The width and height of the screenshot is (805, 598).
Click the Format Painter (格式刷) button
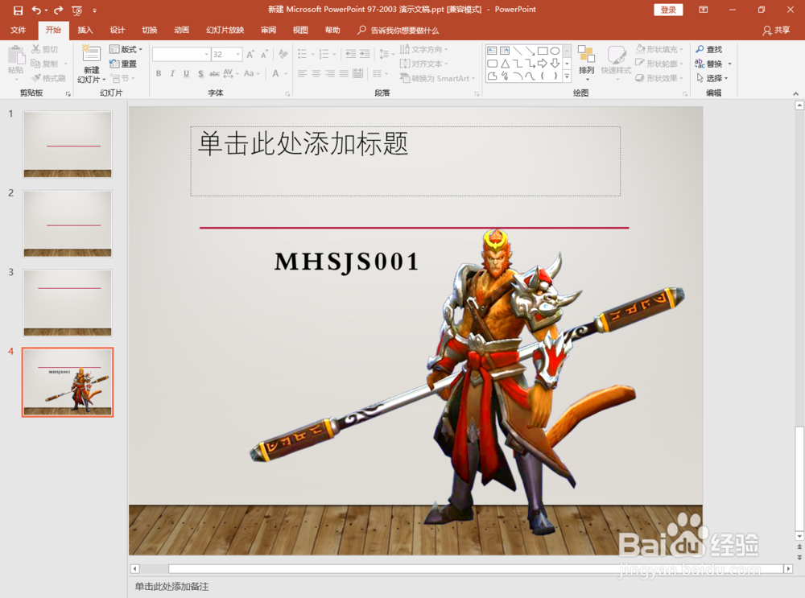[x=48, y=78]
